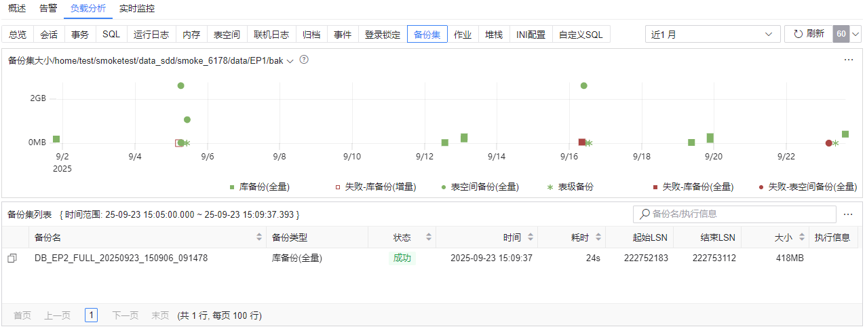Viewport: 865px width, 329px height.
Task: Go to 首页 first page
Action: pyautogui.click(x=22, y=315)
